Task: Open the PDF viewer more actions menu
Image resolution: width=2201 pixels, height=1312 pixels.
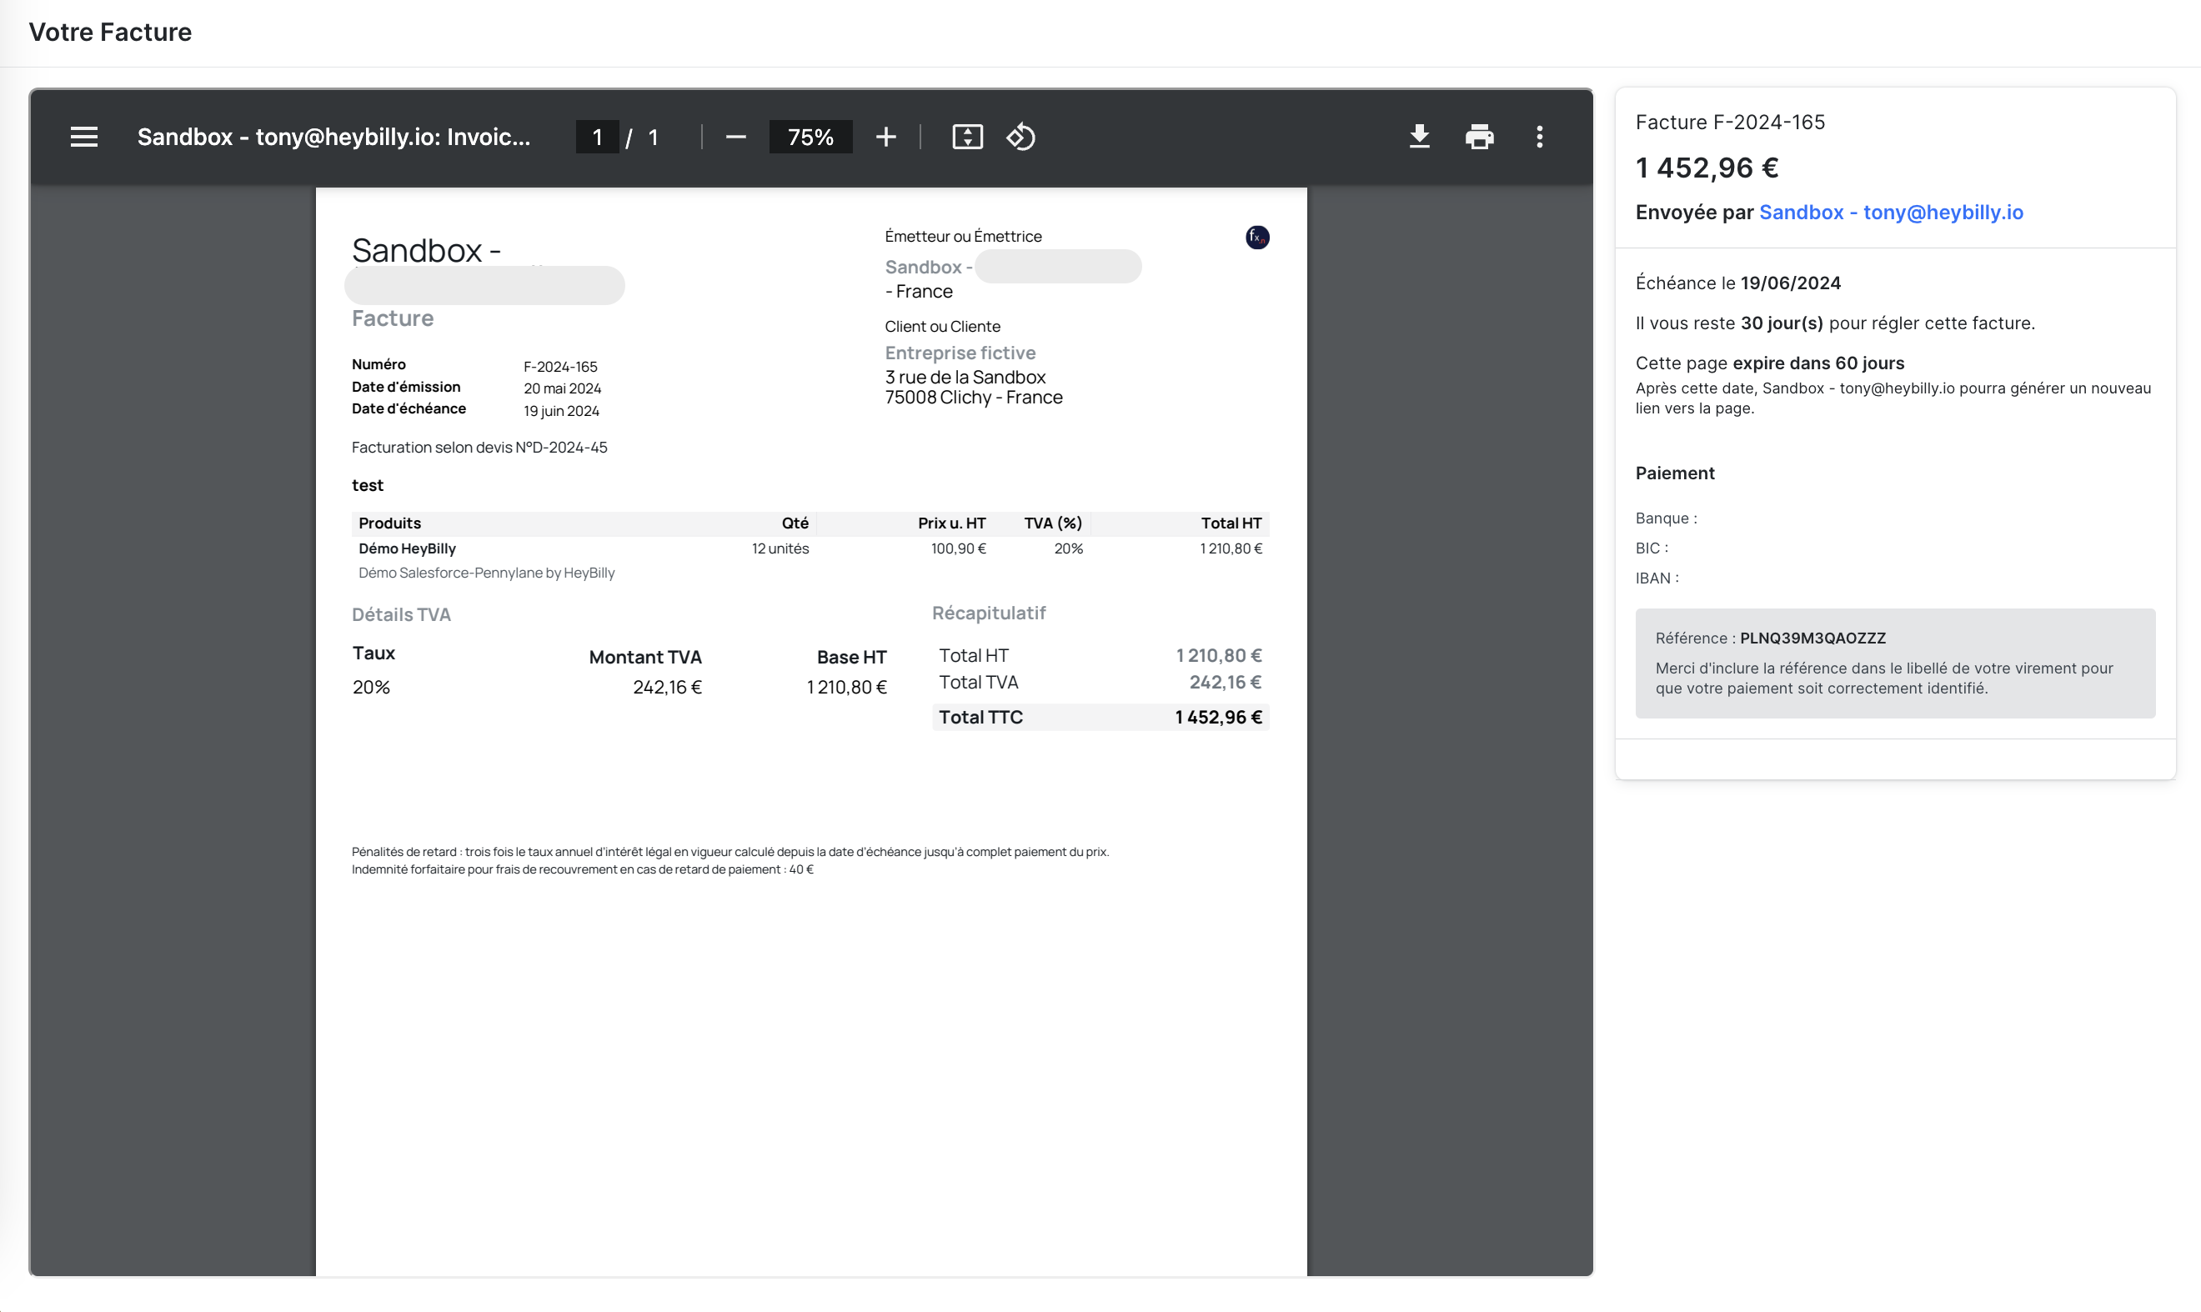Action: coord(1540,137)
